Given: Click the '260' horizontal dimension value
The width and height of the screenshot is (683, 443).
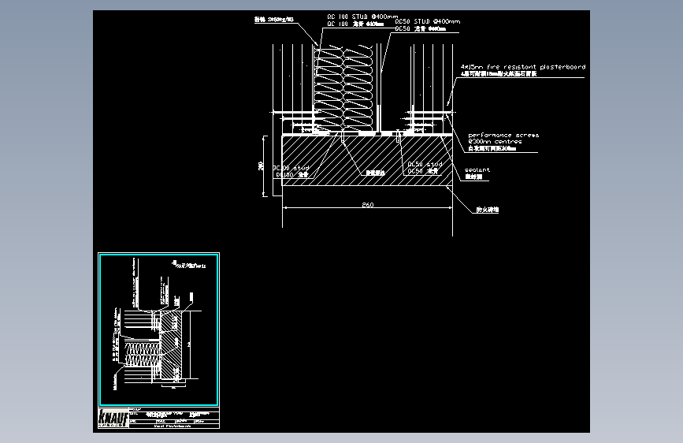Looking at the screenshot, I should [x=368, y=204].
